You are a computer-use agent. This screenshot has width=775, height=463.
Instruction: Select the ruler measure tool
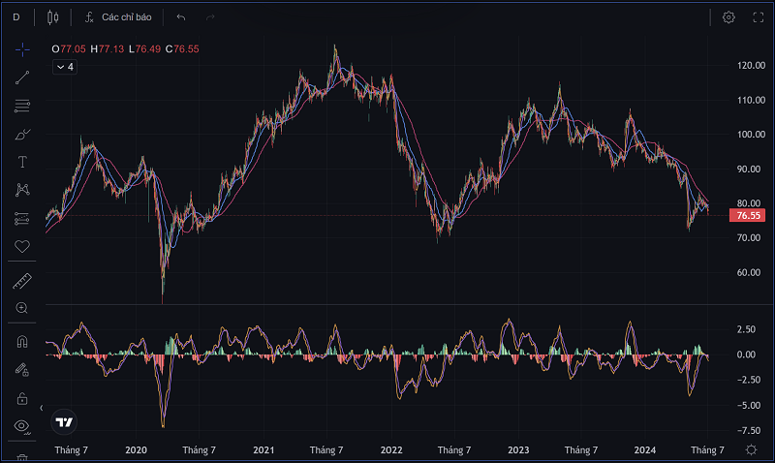21,281
